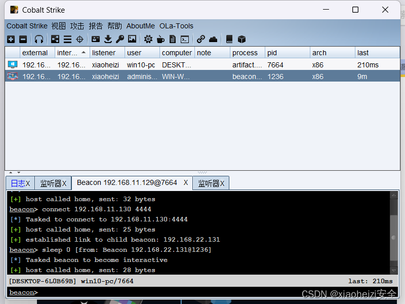405x304 pixels.
Task: Open keystrokes via key icon
Action: click(x=120, y=40)
